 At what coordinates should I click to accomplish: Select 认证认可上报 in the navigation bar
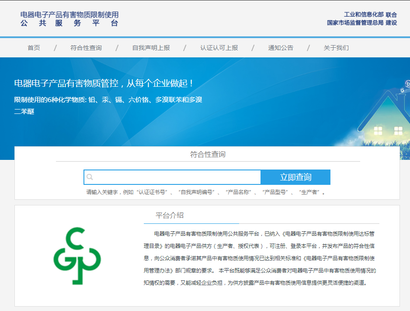click(219, 48)
